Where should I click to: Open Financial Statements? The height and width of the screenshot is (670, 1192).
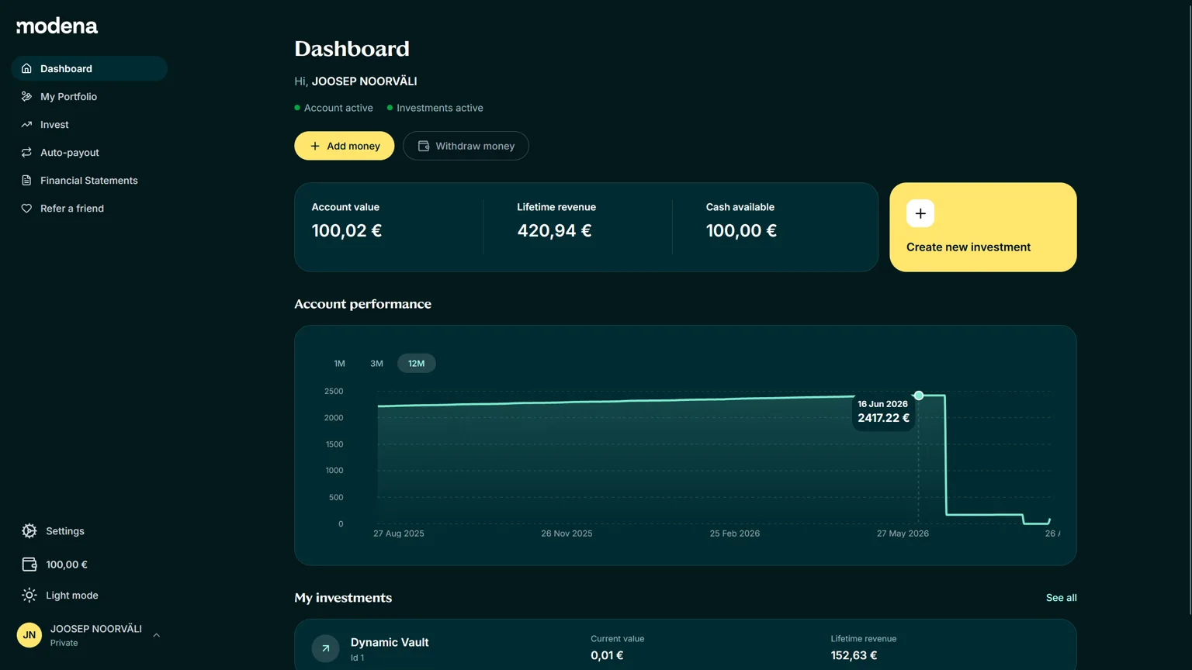pos(89,180)
